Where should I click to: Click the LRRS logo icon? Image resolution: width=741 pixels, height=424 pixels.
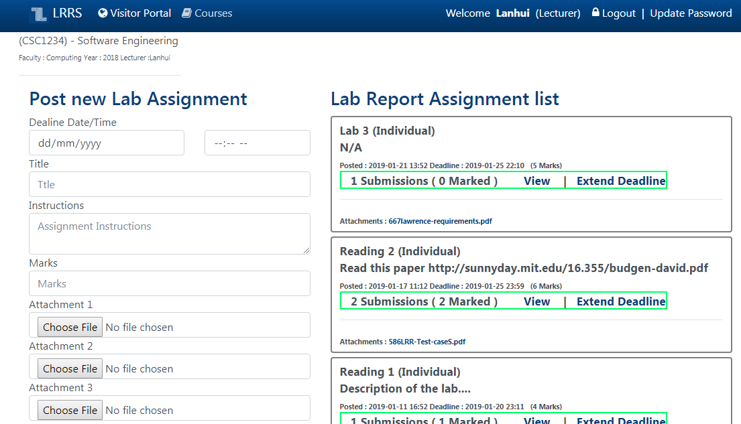[39, 13]
